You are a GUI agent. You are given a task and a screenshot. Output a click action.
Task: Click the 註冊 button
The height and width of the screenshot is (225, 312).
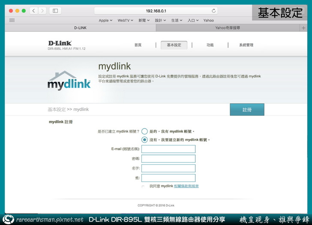pyautogui.click(x=247, y=109)
